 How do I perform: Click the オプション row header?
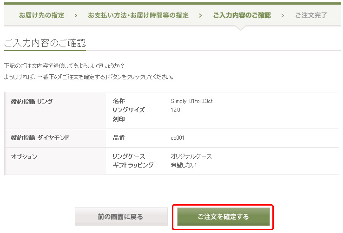coord(24,156)
